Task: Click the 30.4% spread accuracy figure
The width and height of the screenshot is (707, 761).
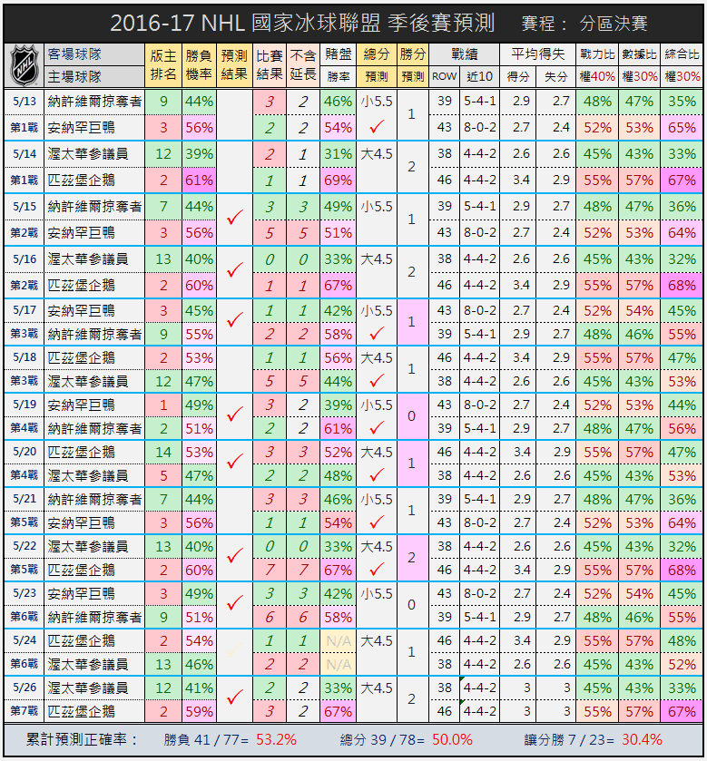Action: [x=642, y=739]
